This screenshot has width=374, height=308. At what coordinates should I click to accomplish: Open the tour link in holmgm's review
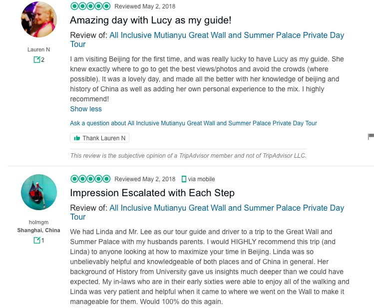[227, 208]
